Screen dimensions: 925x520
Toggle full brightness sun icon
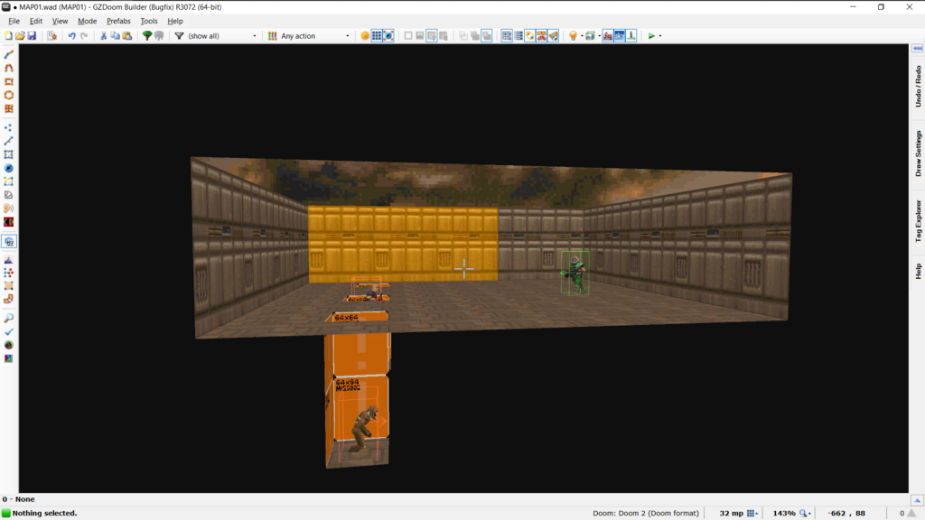pos(365,36)
